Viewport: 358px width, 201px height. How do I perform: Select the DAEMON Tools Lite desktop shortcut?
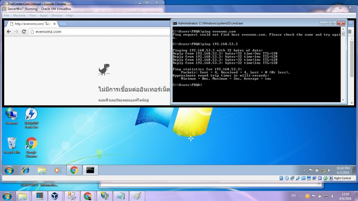pos(31,118)
